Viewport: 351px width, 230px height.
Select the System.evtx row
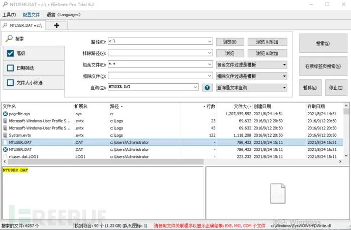click(x=172, y=135)
